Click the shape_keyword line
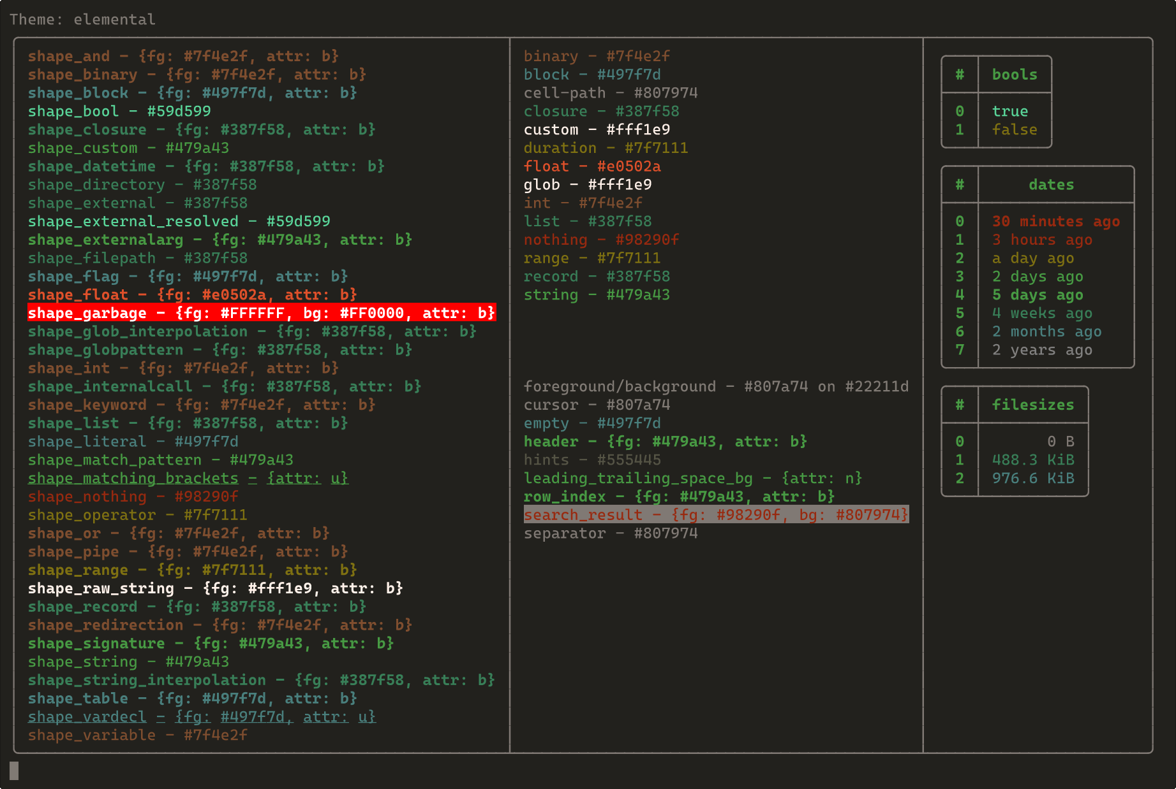This screenshot has width=1176, height=789. [x=202, y=405]
